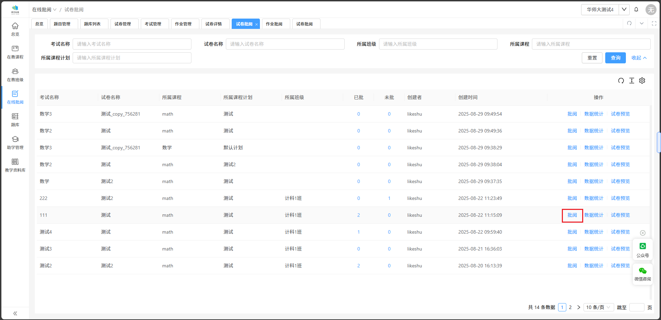Open the 10 条/页 page size dropdown

pos(598,307)
